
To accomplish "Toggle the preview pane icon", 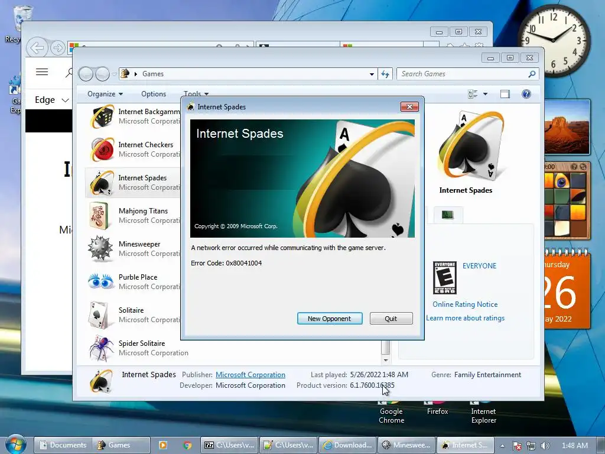I will pyautogui.click(x=505, y=94).
